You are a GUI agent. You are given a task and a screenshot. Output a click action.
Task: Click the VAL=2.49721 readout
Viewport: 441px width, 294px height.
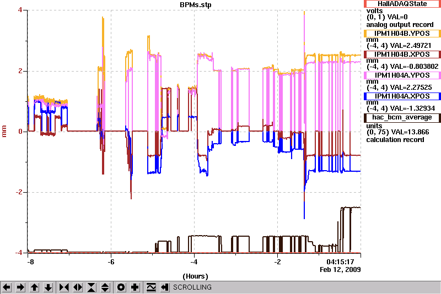(409, 46)
